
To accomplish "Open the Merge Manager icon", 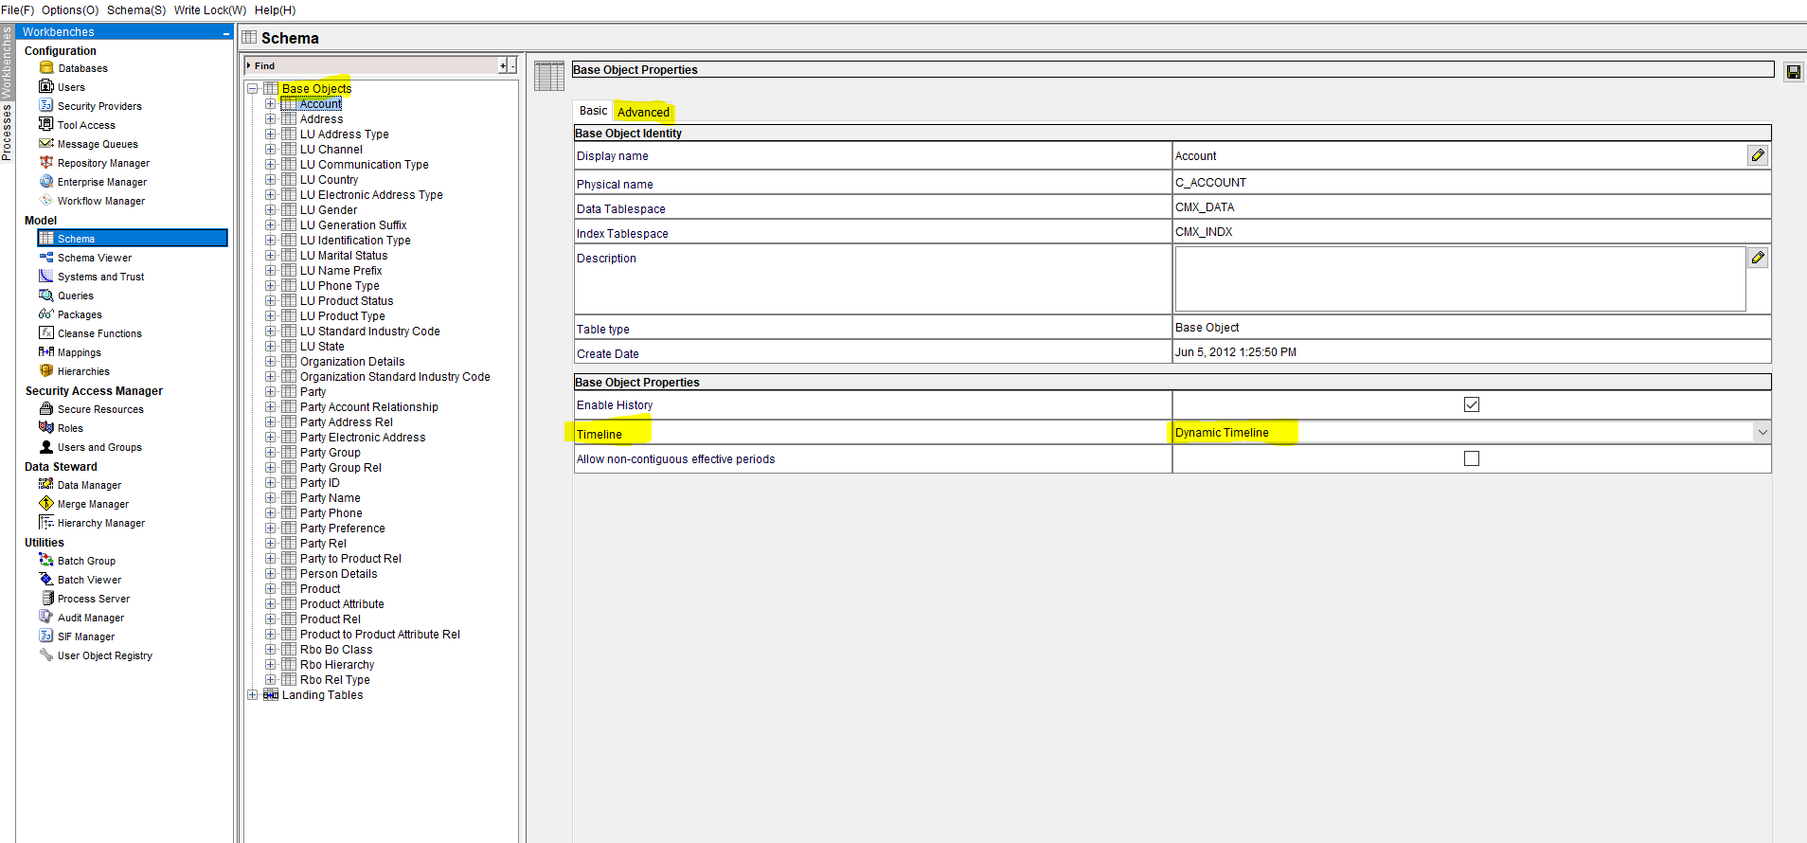I will point(46,504).
